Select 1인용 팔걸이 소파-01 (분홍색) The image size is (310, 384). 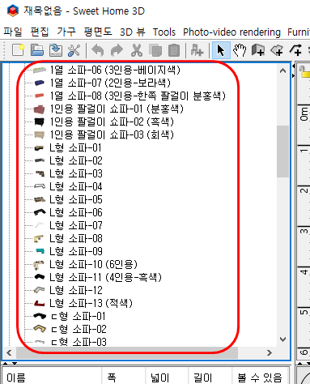(x=117, y=109)
